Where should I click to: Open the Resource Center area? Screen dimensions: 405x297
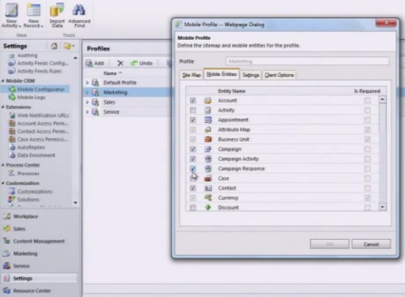[27, 291]
